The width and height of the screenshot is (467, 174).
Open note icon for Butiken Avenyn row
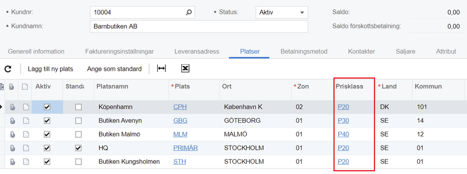click(26, 120)
